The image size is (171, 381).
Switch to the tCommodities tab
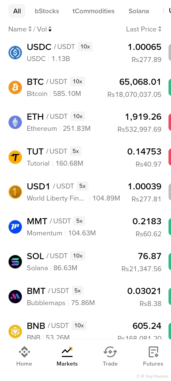[x=93, y=11]
